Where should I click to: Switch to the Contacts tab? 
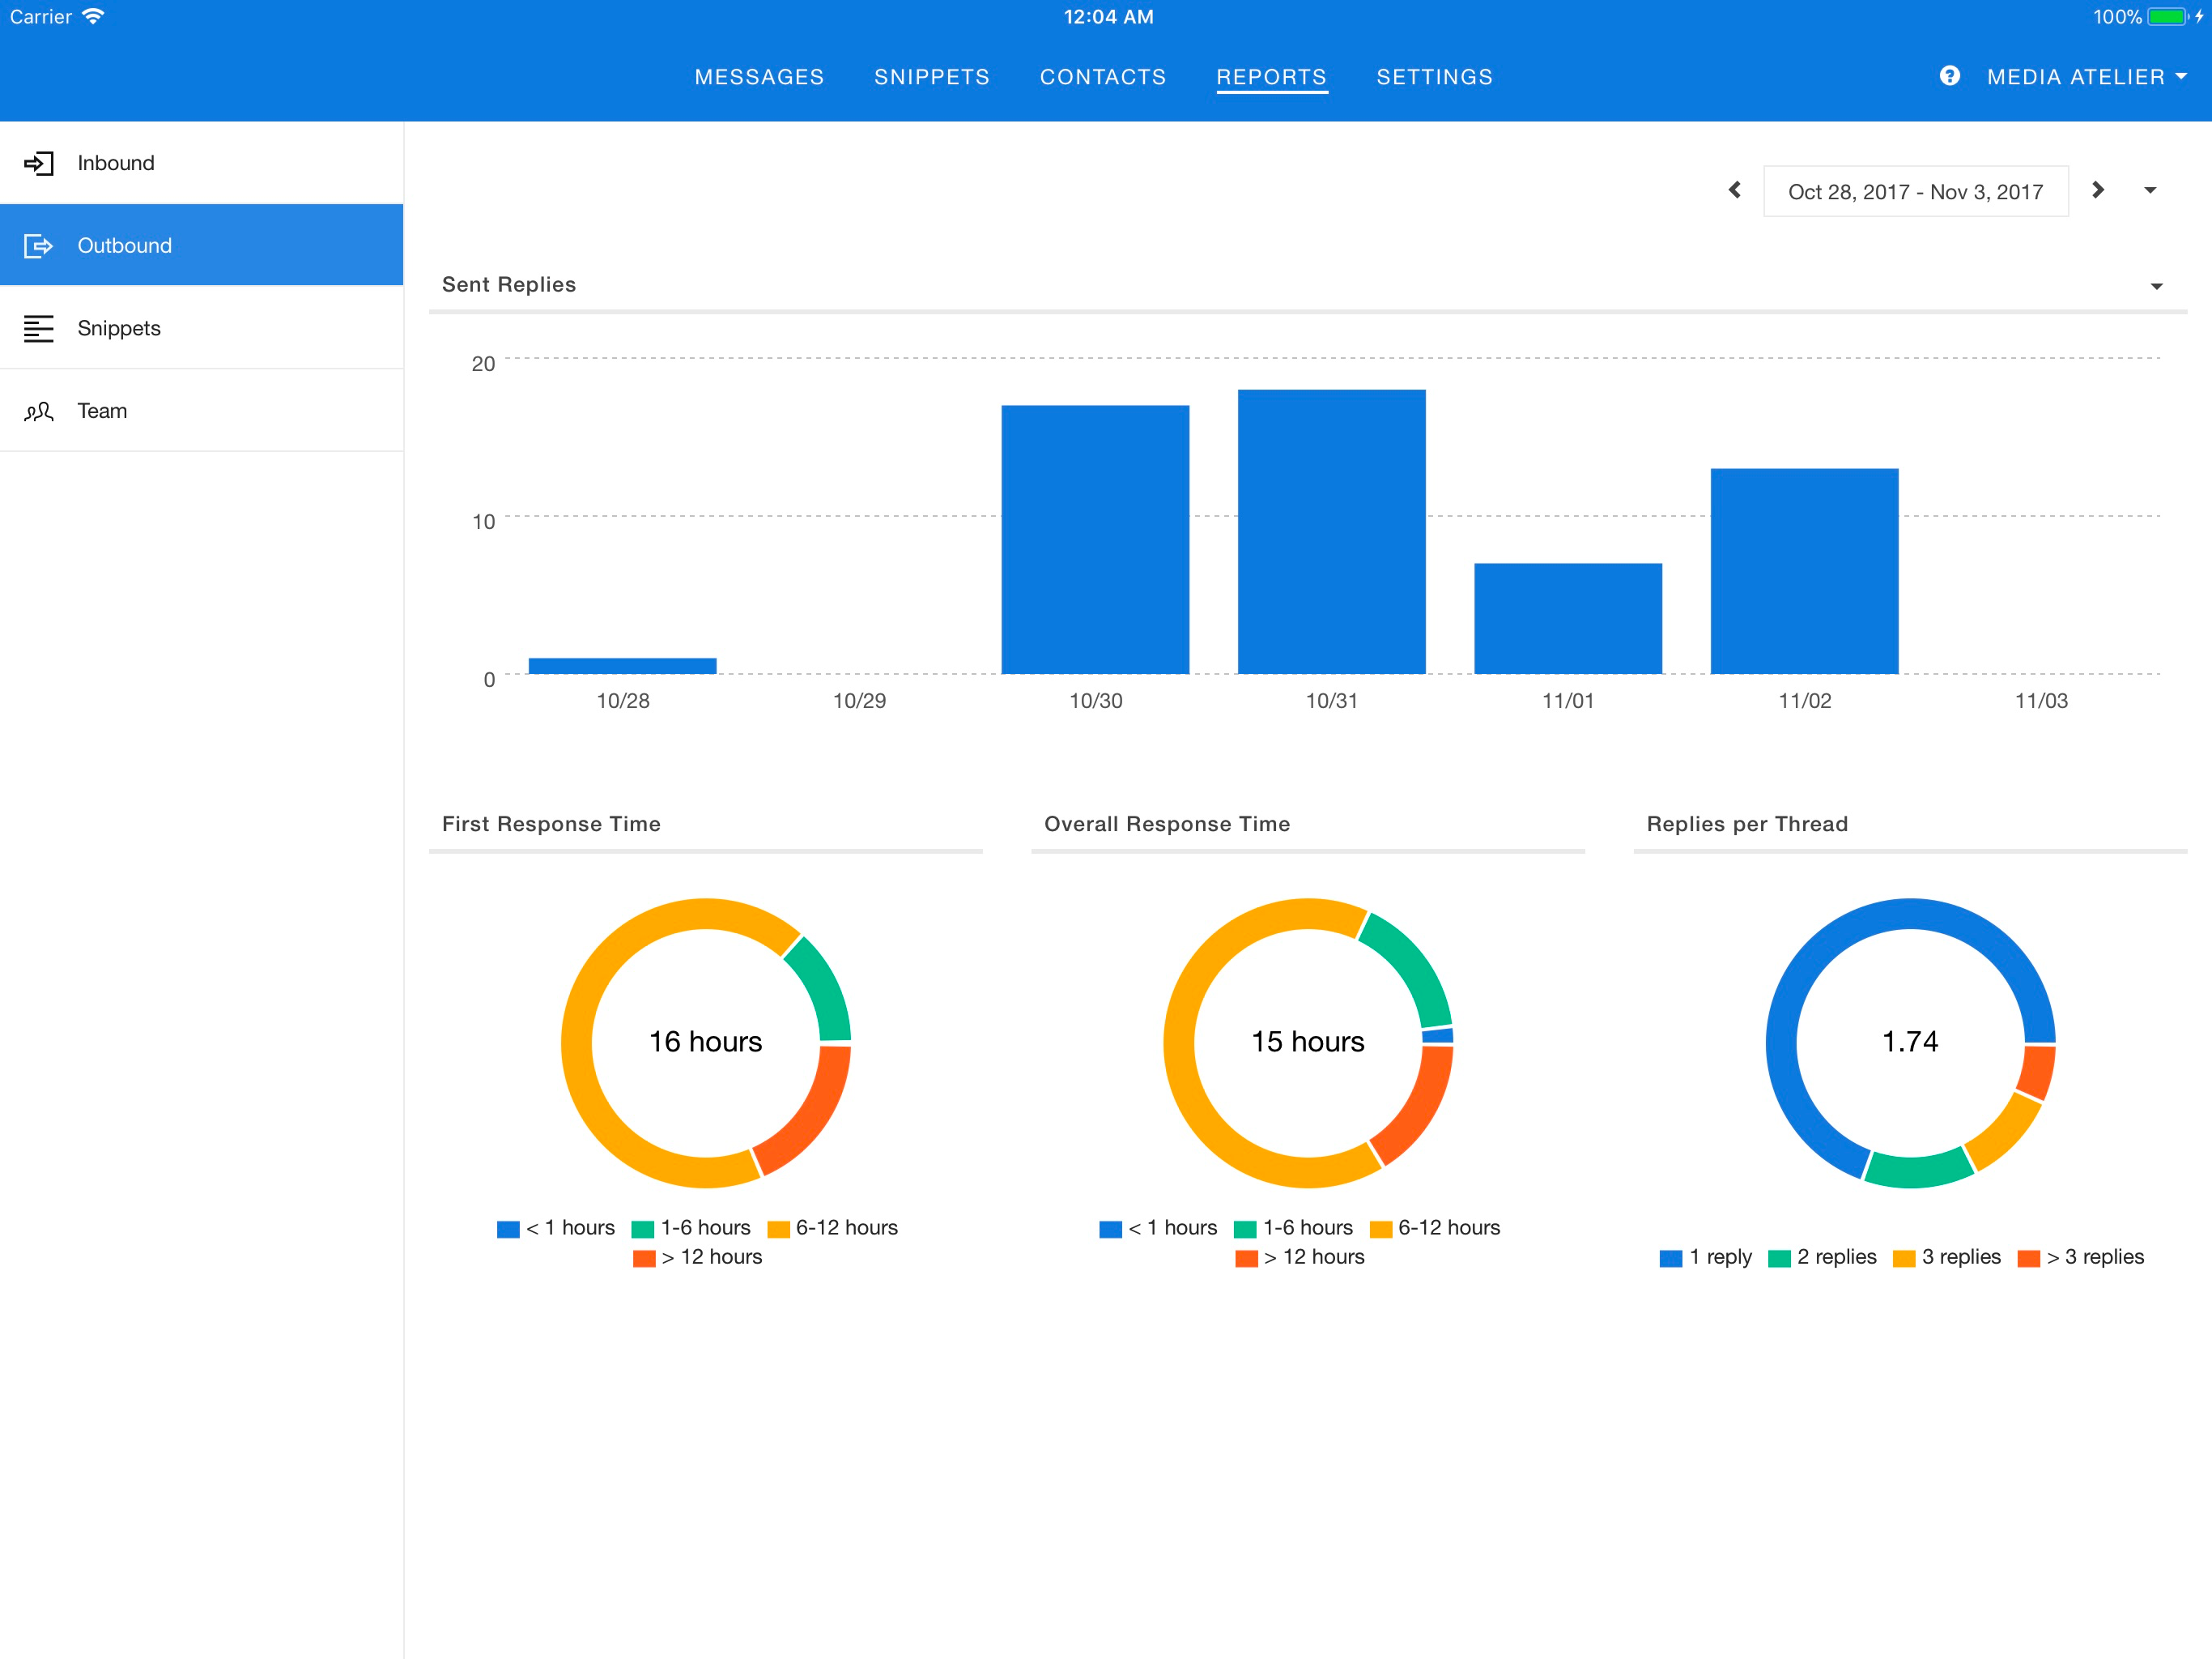tap(1103, 77)
